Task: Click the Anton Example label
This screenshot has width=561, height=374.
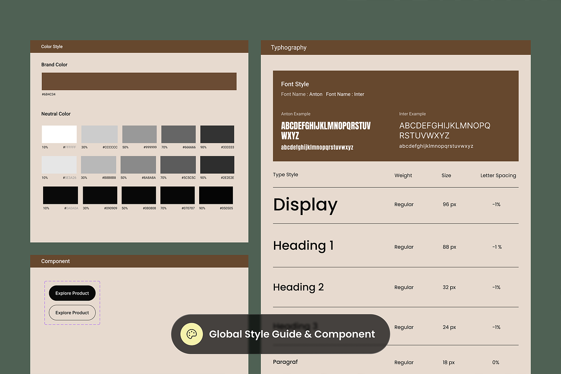Action: click(295, 114)
